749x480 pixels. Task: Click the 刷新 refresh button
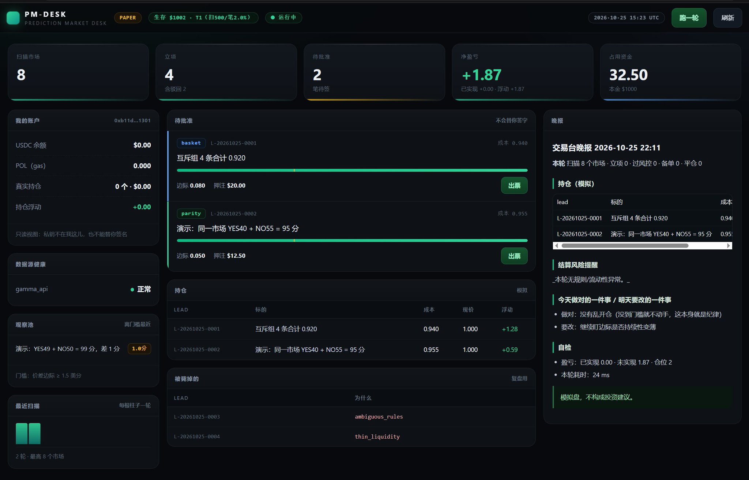[727, 18]
